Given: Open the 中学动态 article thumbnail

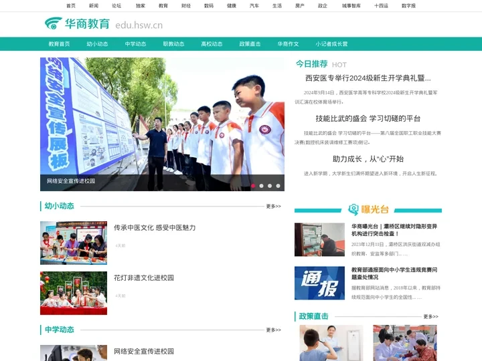Looking at the screenshot, I should click(74, 353).
